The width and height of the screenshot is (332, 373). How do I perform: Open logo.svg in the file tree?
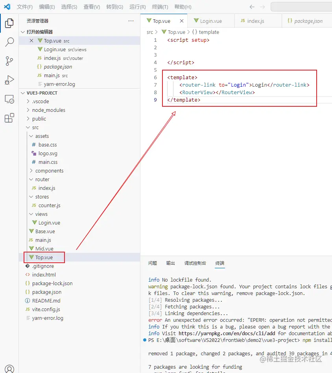coord(79,154)
